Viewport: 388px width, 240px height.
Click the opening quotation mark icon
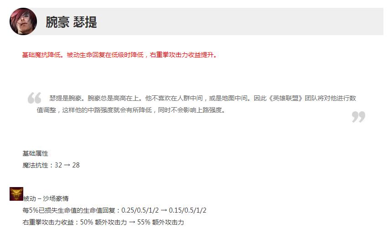click(x=34, y=98)
